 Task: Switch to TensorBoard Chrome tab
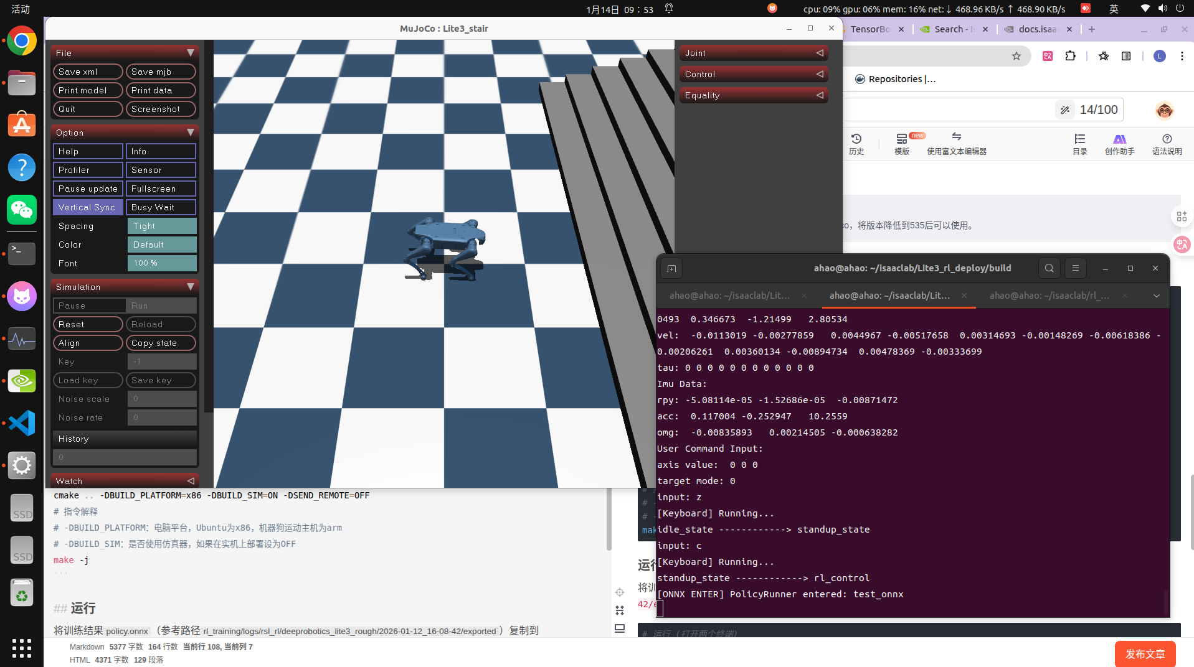[x=870, y=29]
